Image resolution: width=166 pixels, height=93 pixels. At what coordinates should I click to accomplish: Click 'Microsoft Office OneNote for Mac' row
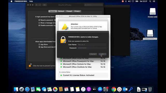(x=83, y=67)
